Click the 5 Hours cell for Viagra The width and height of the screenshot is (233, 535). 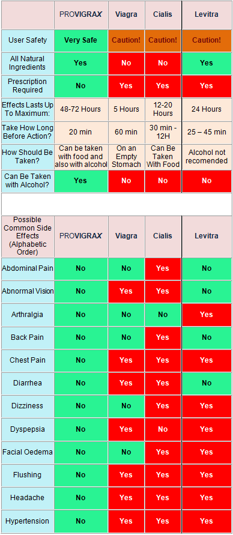(x=126, y=109)
